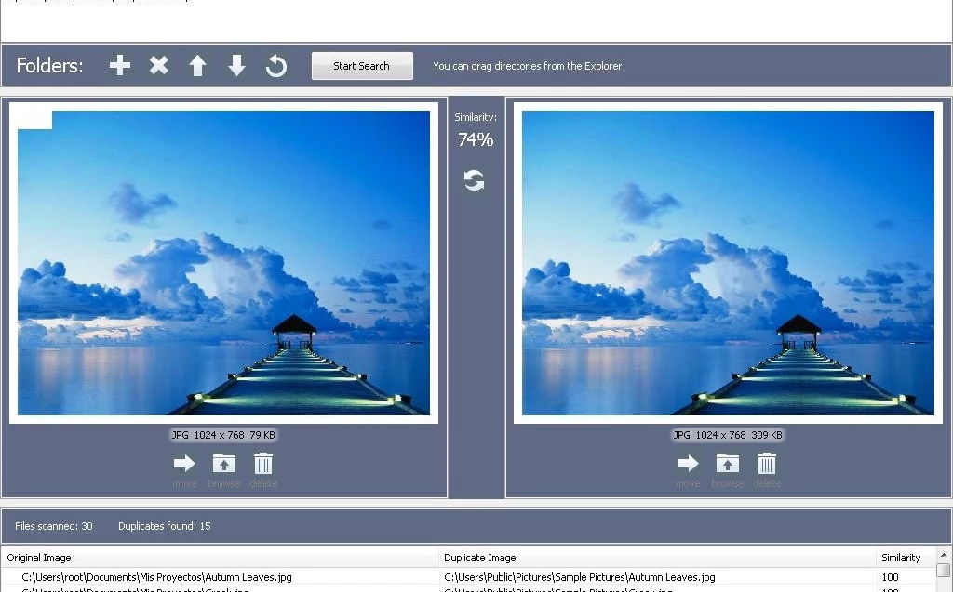Delete the right image with the trash icon
The image size is (953, 592).
[767, 464]
